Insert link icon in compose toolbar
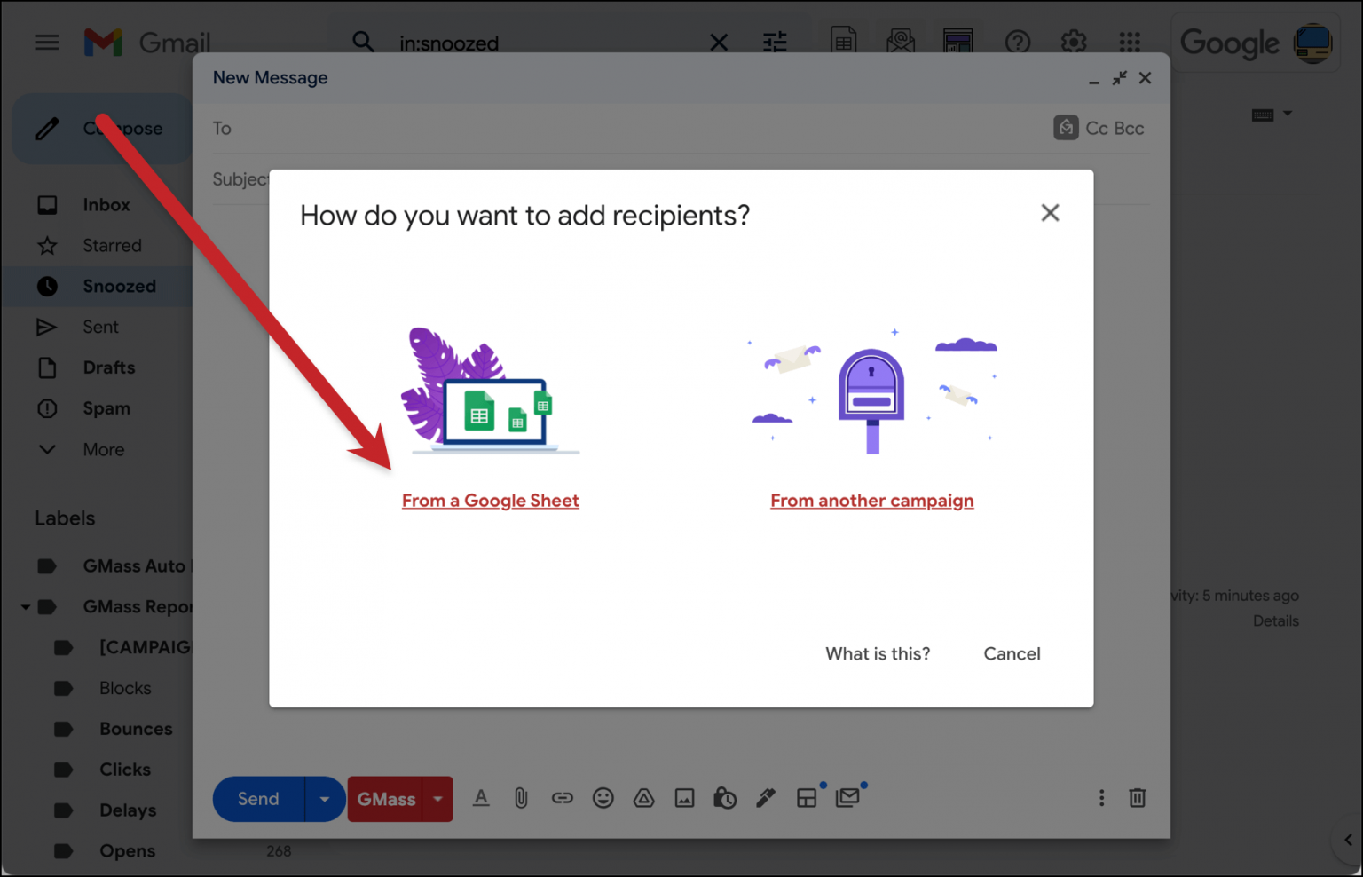Screen dimensions: 1363x877 [x=563, y=798]
